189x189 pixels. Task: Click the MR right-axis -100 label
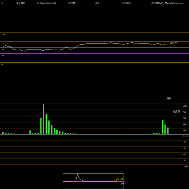(185, 167)
